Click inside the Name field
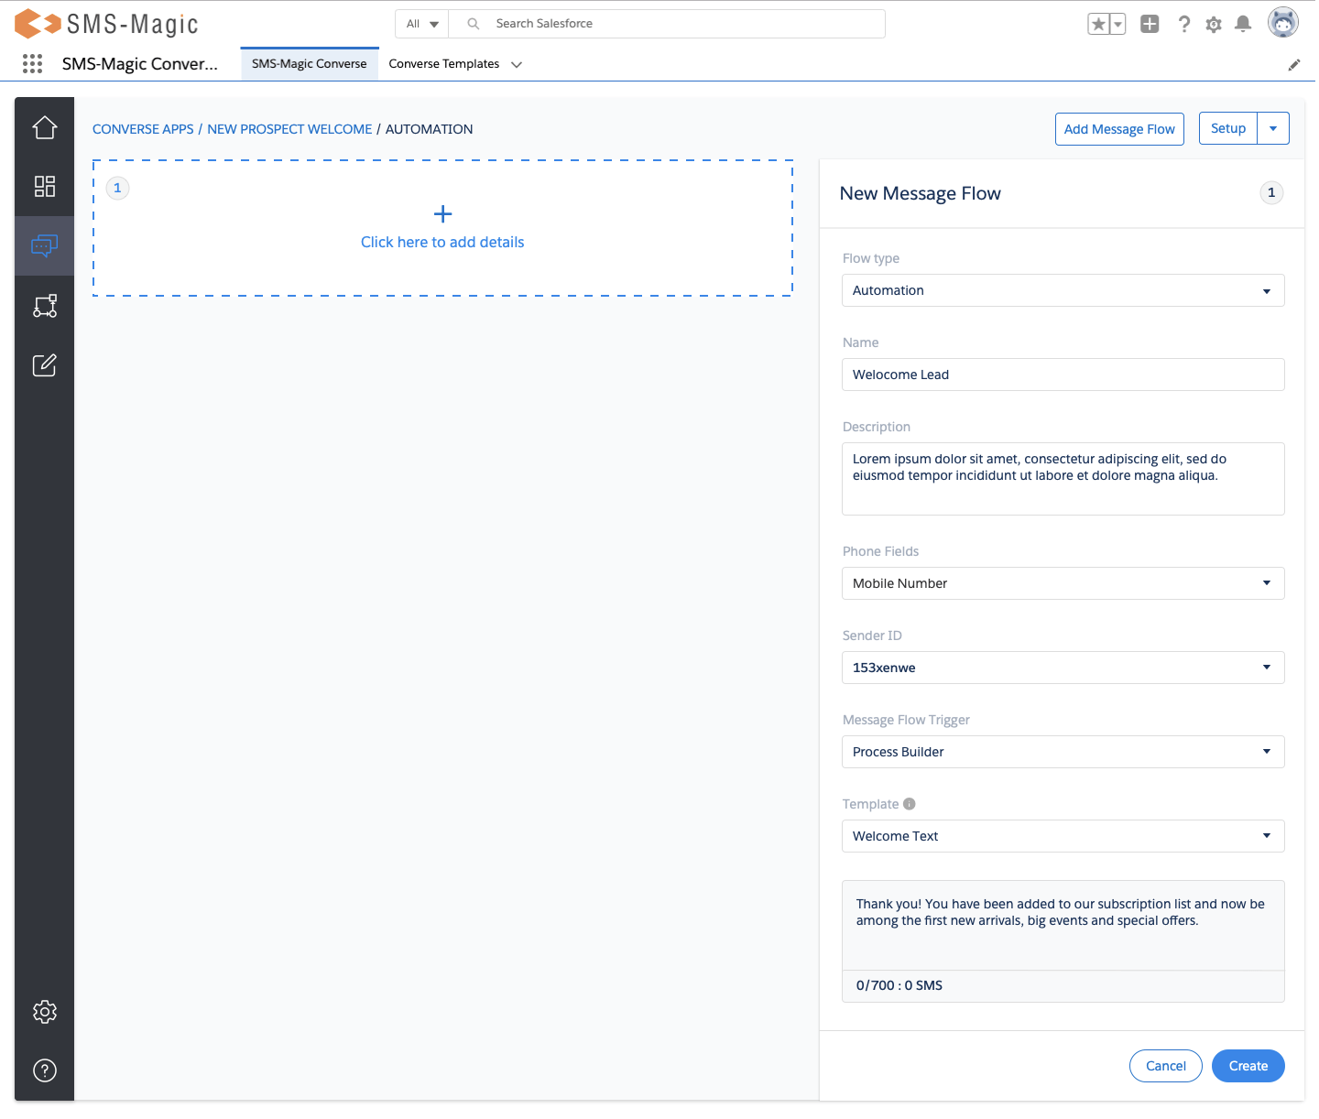1319x1119 pixels. click(x=1063, y=375)
